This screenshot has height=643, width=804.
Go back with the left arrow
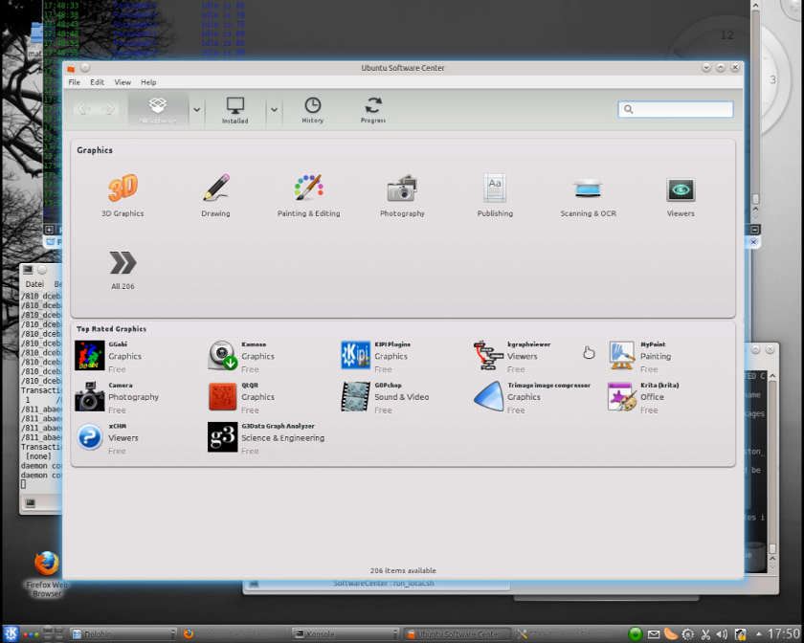83,109
